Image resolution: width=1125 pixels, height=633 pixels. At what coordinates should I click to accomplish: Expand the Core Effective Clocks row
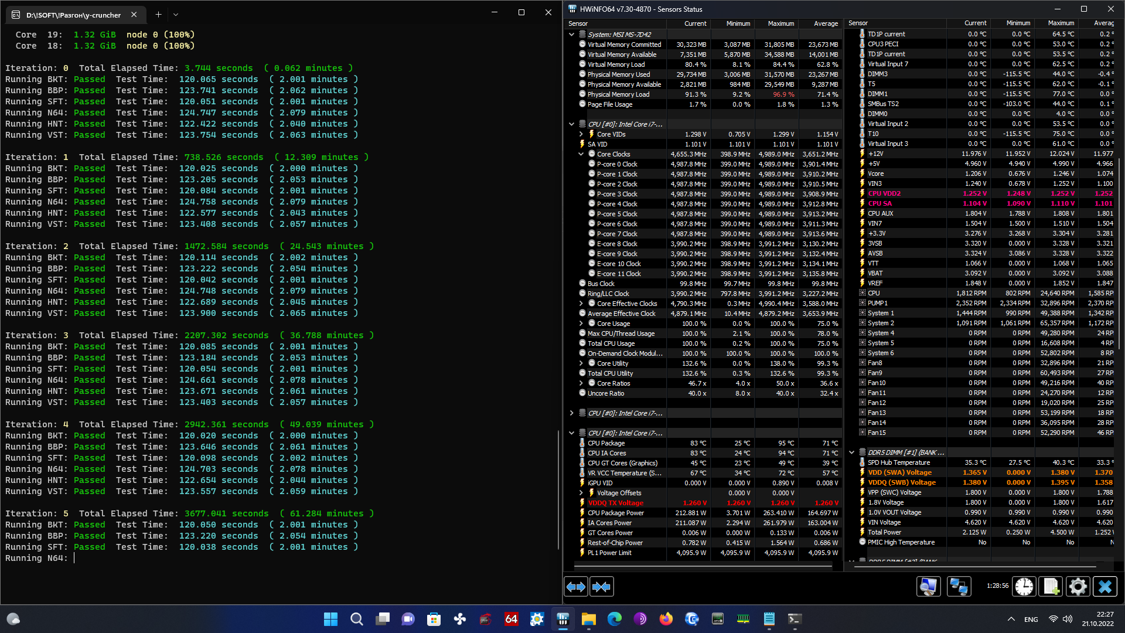[x=581, y=304]
